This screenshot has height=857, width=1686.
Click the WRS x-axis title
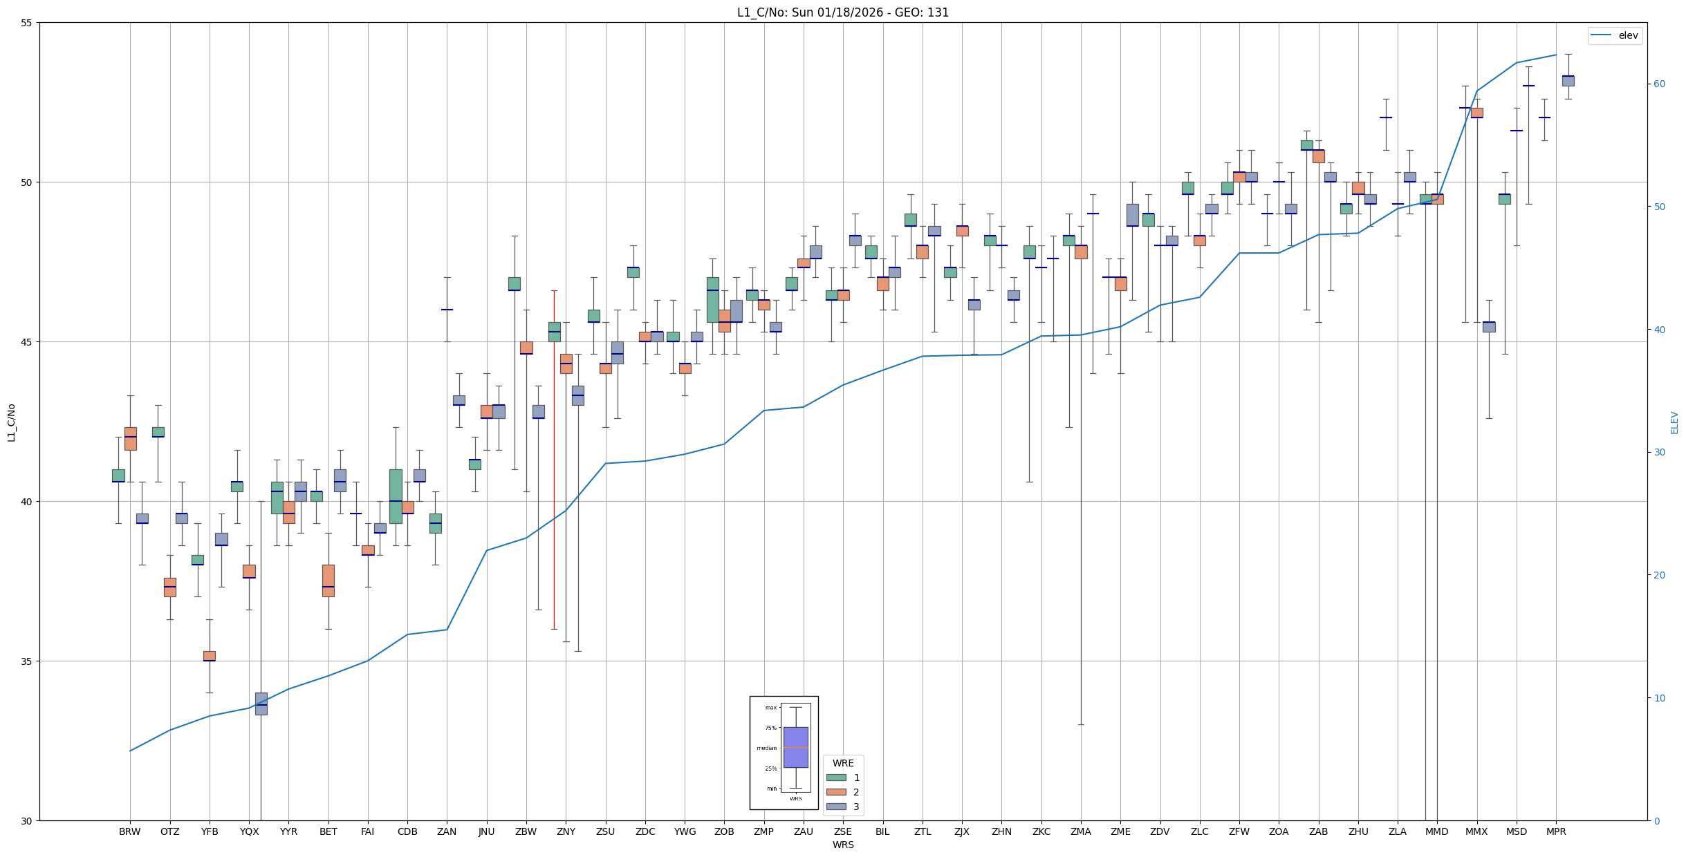pos(843,845)
